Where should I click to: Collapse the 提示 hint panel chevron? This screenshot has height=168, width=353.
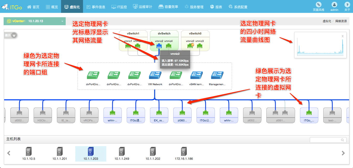pyautogui.click(x=14, y=36)
